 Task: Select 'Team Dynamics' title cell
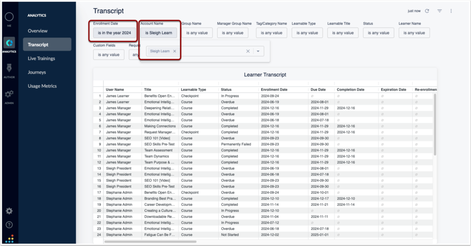(x=156, y=156)
